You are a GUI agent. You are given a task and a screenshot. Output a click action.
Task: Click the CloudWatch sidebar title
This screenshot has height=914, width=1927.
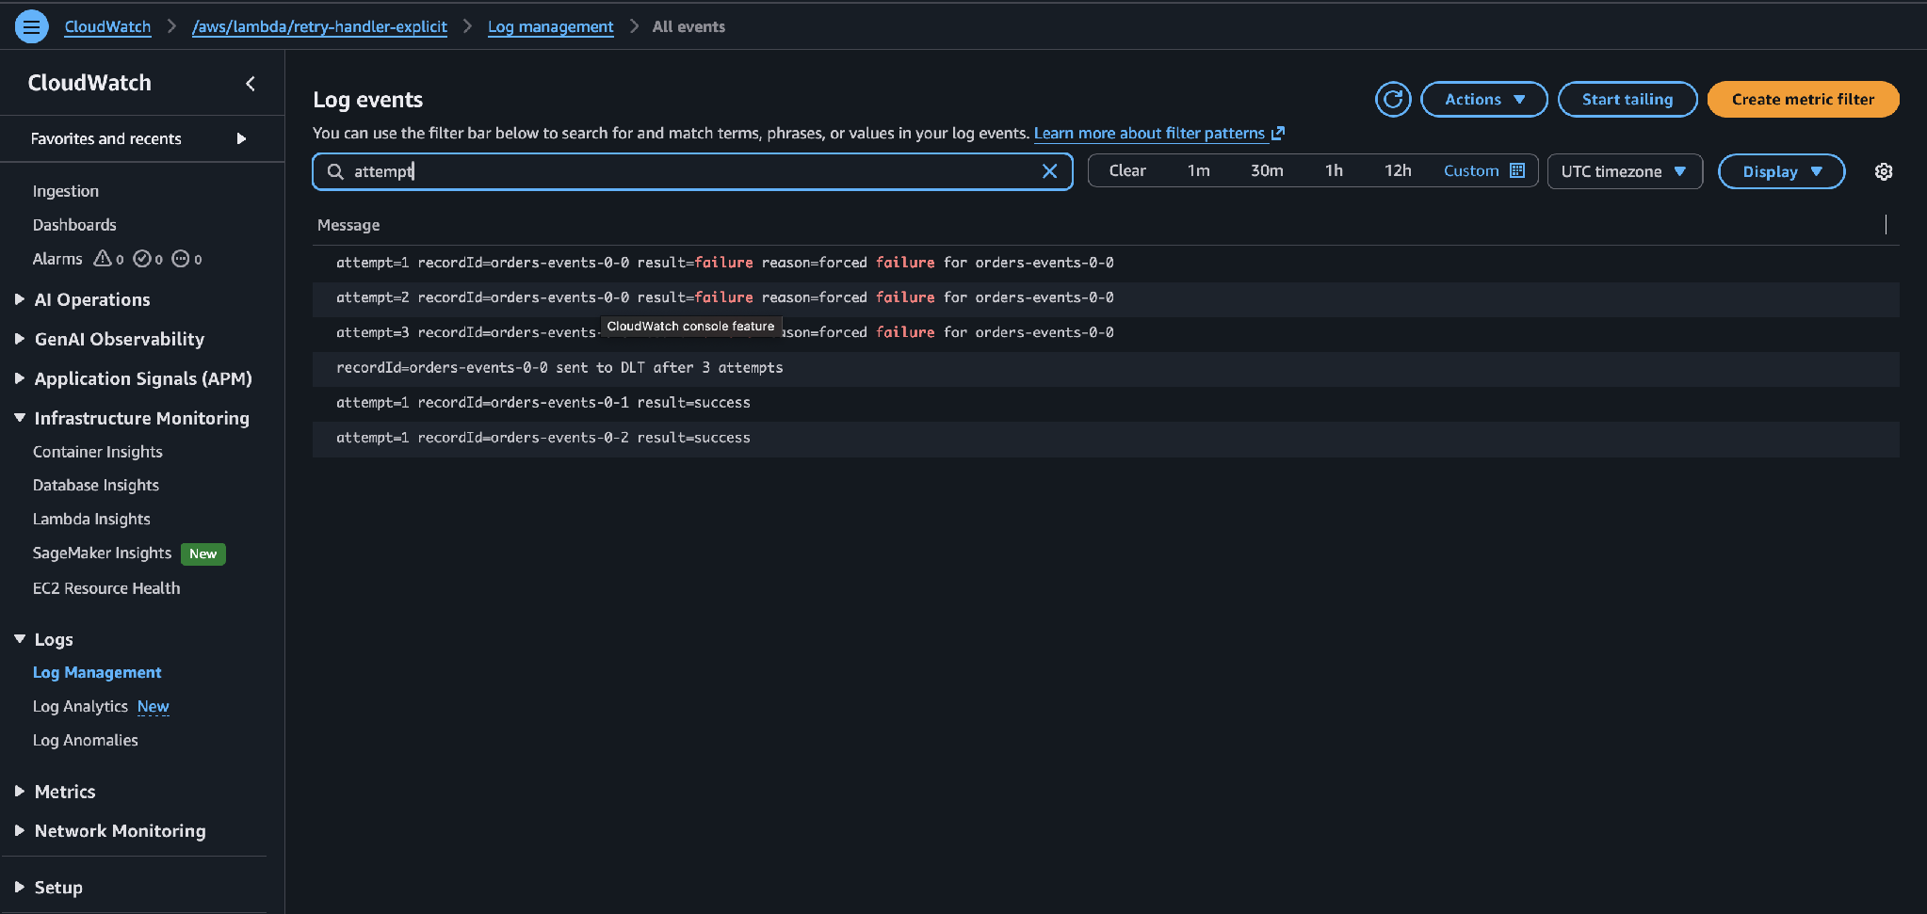(x=89, y=83)
